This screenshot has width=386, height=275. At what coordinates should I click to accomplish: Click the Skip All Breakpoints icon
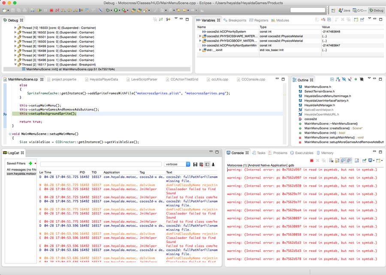(100, 10)
